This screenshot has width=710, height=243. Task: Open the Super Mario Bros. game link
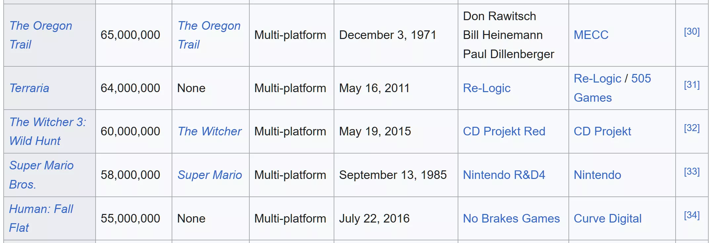pos(41,165)
